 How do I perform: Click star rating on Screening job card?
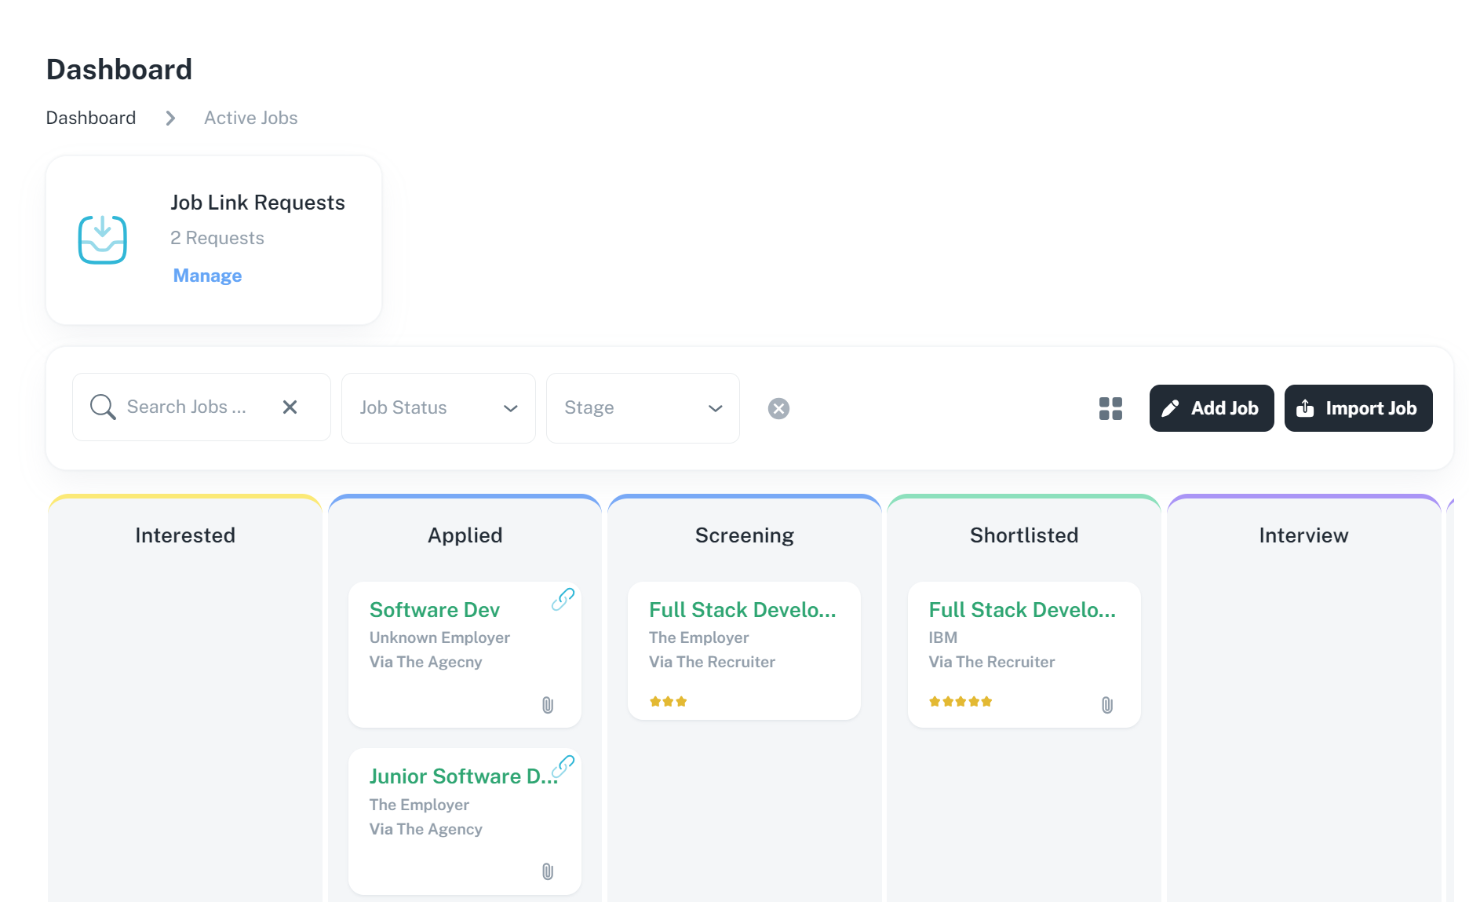point(668,702)
